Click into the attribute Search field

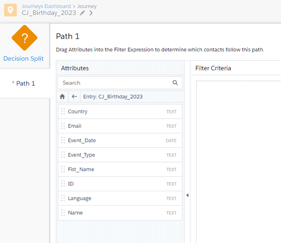(x=116, y=83)
